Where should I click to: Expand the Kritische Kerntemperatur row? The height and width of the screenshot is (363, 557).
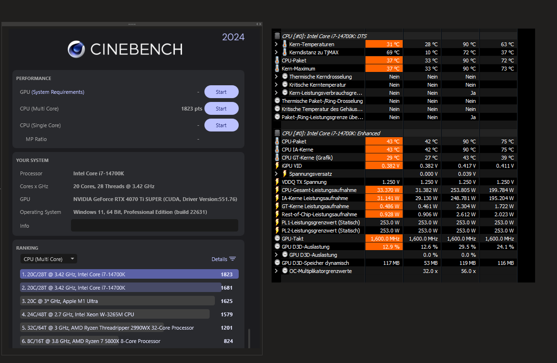click(276, 84)
